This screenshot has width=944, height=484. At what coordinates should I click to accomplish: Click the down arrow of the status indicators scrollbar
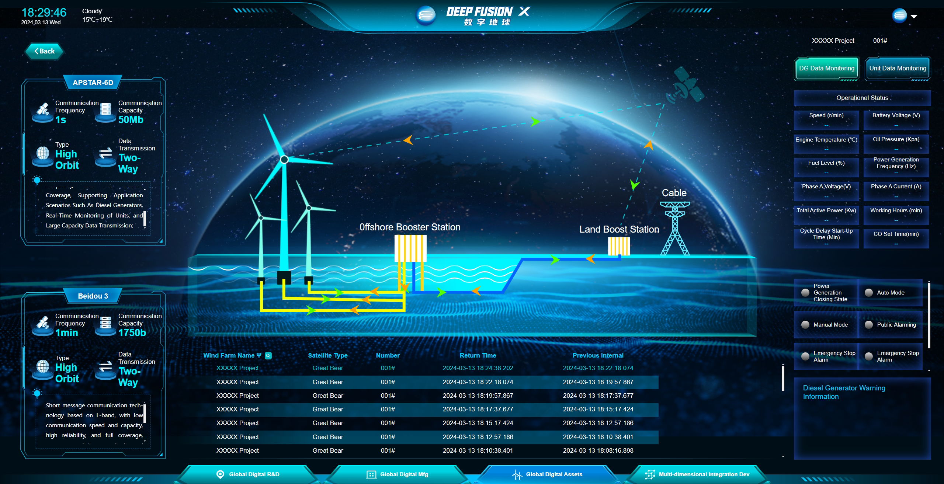coord(929,370)
